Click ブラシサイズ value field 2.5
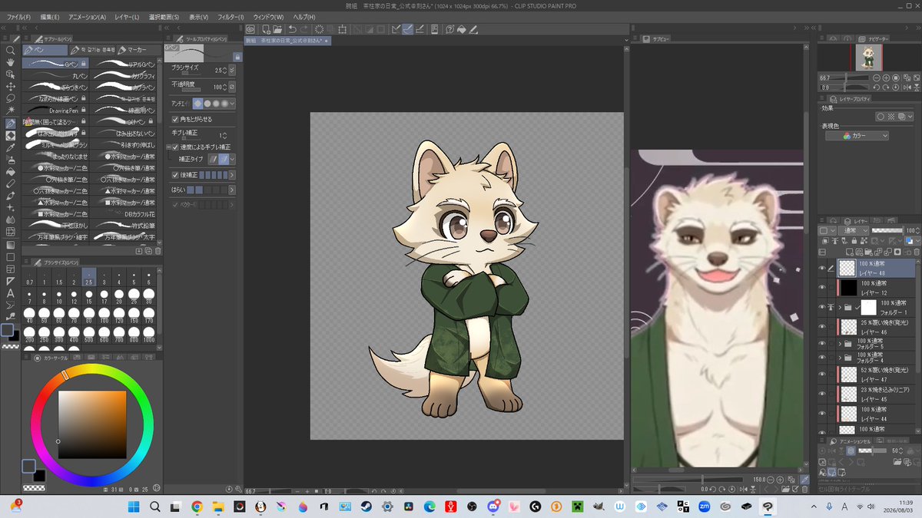922x518 pixels. (x=217, y=70)
